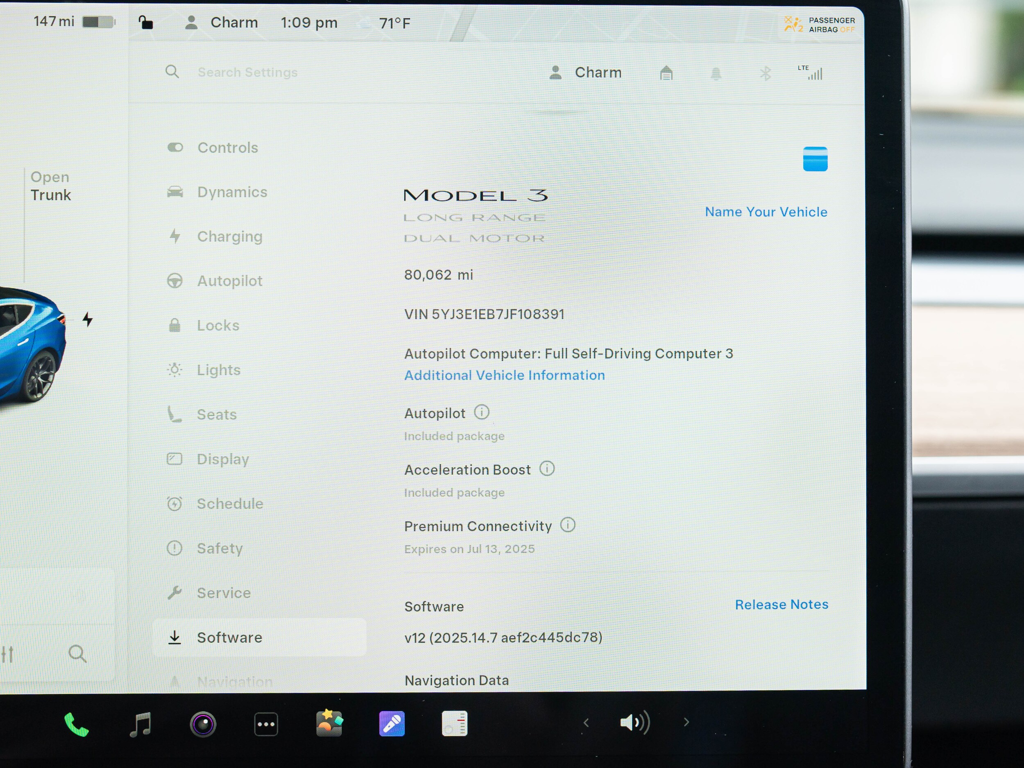Screen dimensions: 1024x768
Task: Open the manual notebook app icon
Action: [455, 724]
